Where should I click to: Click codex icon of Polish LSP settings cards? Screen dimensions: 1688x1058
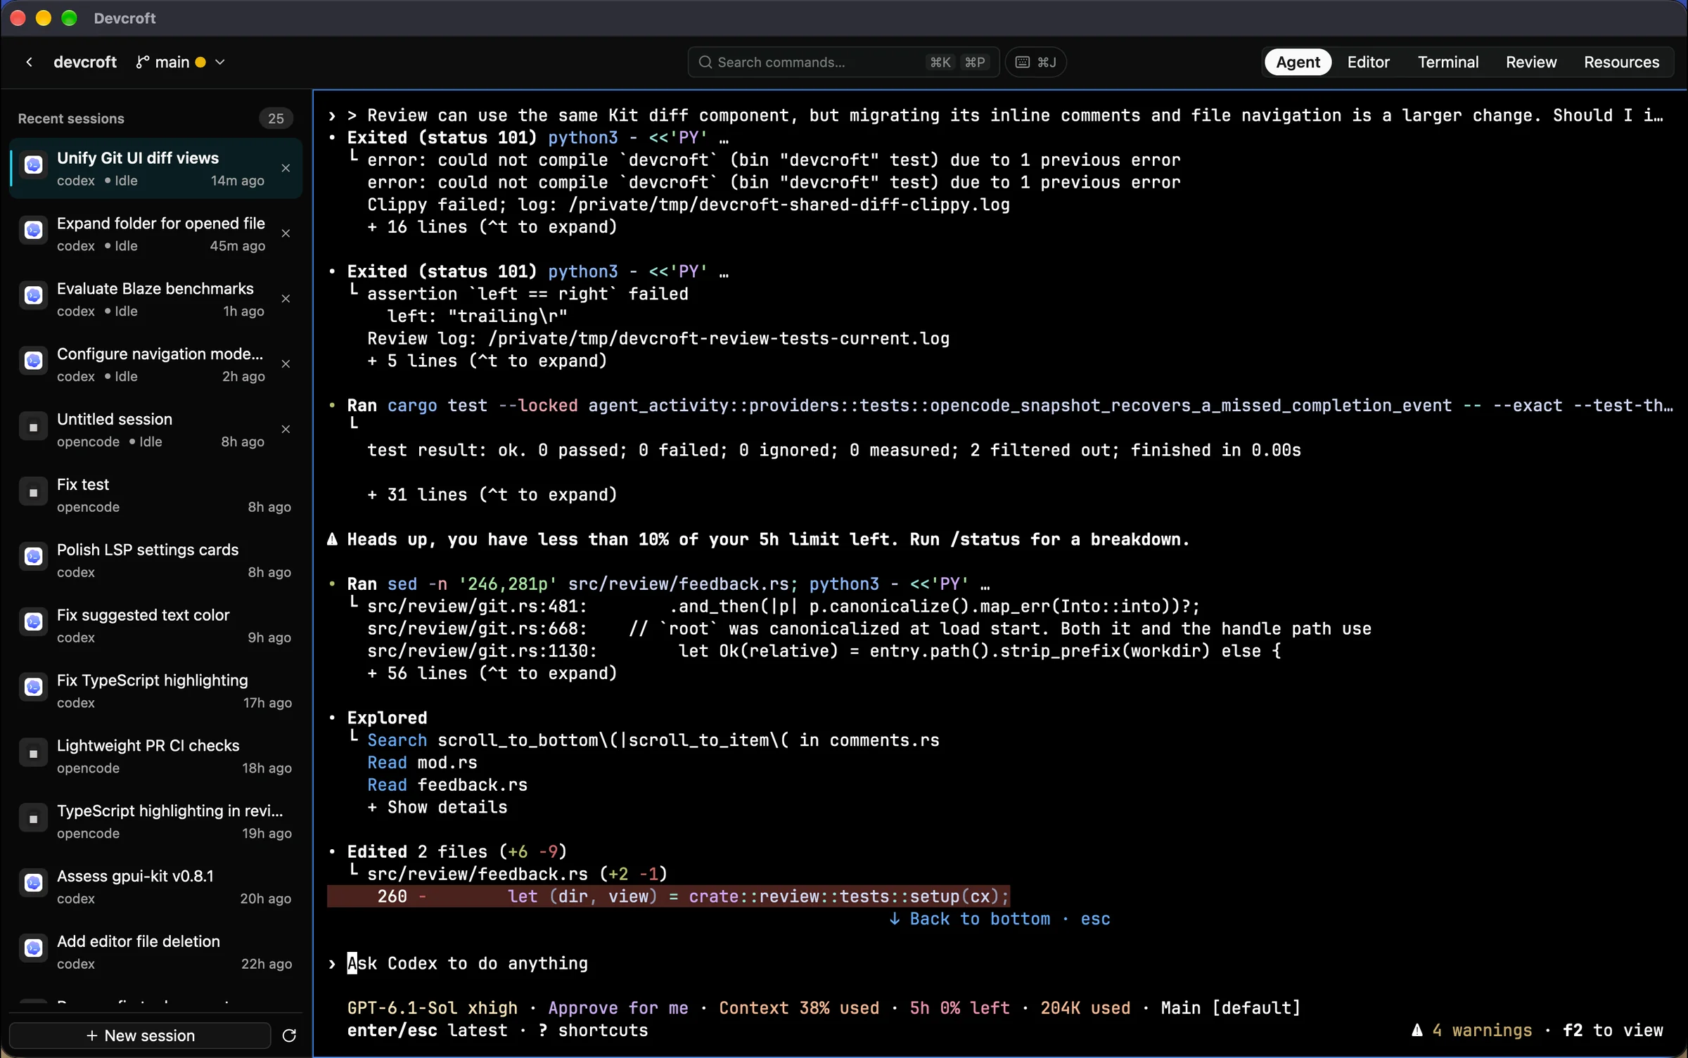coord(33,557)
